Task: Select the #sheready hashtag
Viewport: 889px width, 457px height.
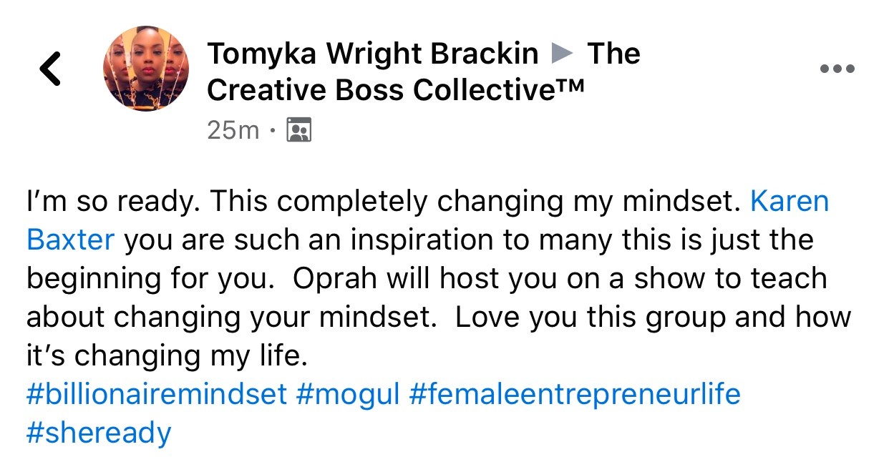Action: 99,433
